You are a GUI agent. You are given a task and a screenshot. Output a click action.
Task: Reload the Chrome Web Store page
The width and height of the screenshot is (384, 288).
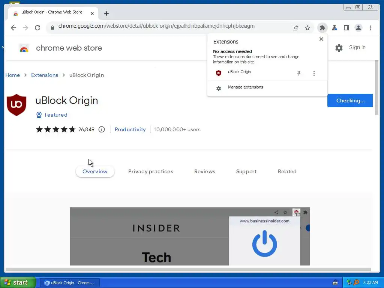tap(37, 28)
